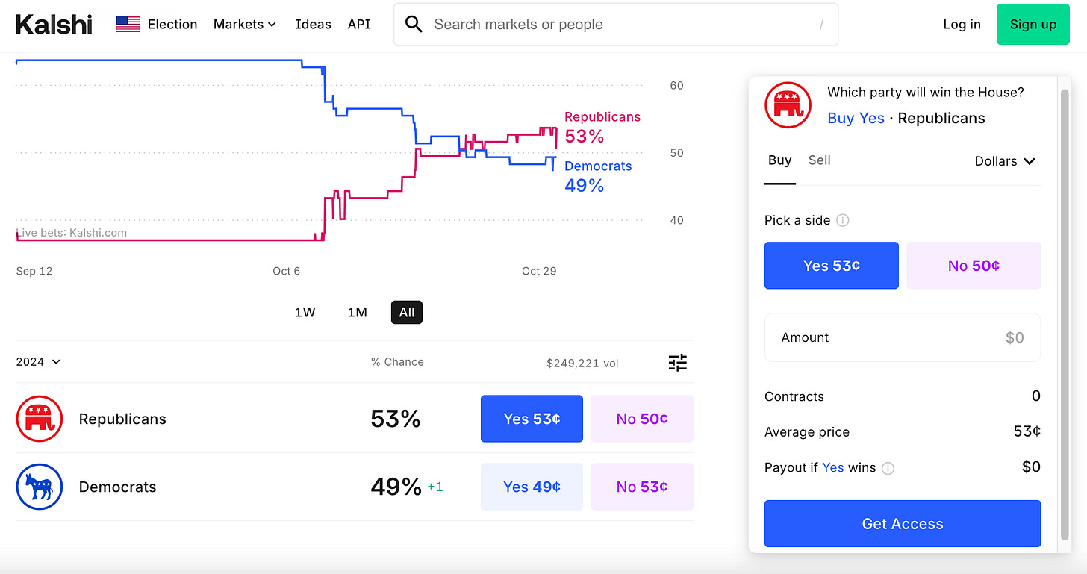1087x574 pixels.
Task: Select the All chart range
Action: pos(407,313)
